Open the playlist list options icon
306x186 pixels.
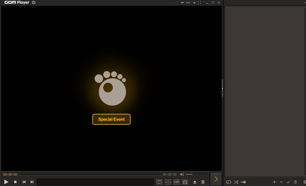coord(295,182)
